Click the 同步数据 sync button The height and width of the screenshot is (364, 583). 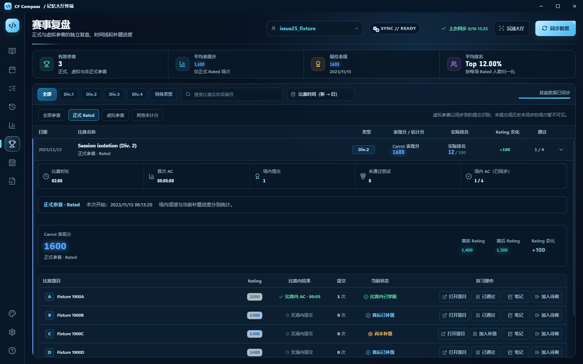tap(555, 28)
